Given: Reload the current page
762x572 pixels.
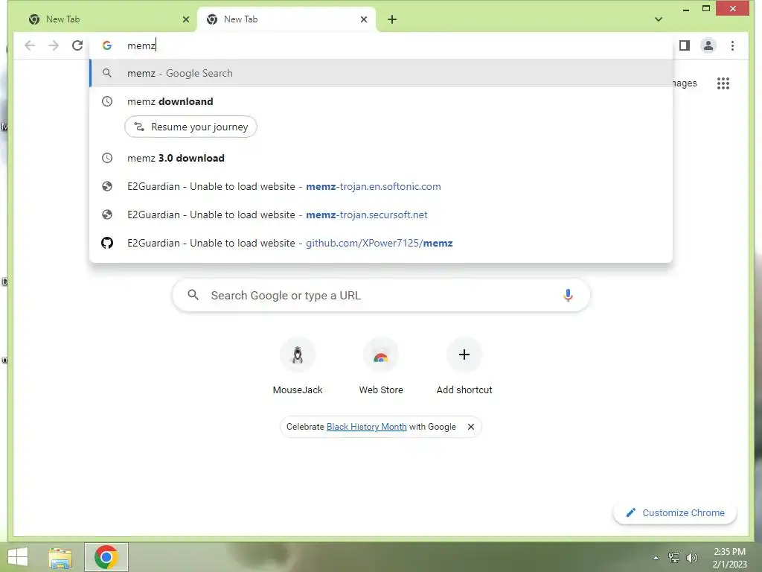Looking at the screenshot, I should [x=77, y=45].
